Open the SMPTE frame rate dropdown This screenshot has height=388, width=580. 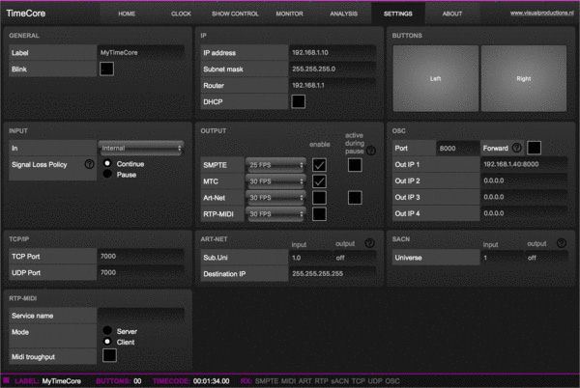(275, 165)
